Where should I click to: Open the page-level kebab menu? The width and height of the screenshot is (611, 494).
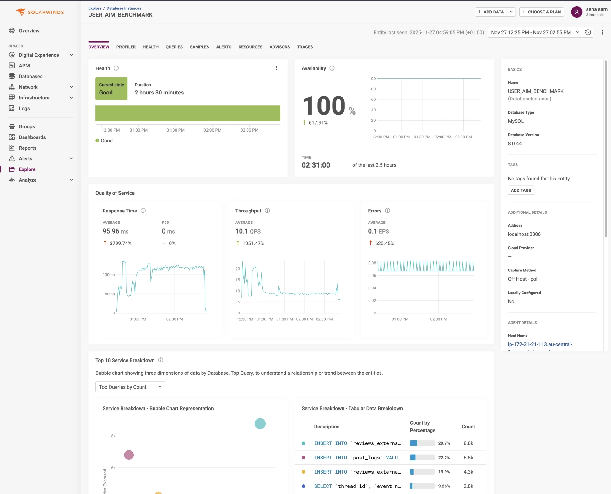click(602, 32)
